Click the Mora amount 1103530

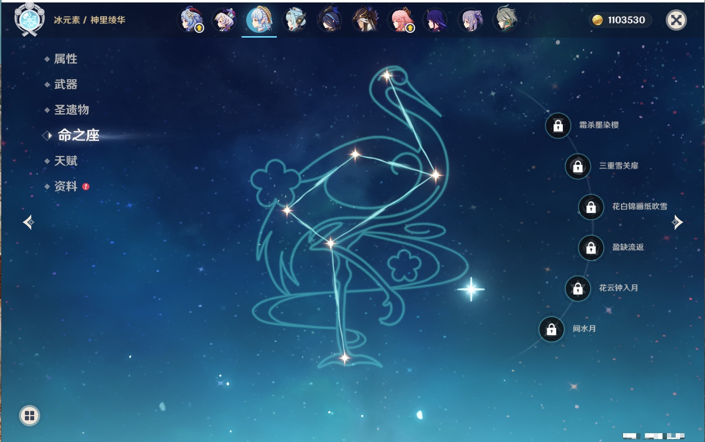626,20
